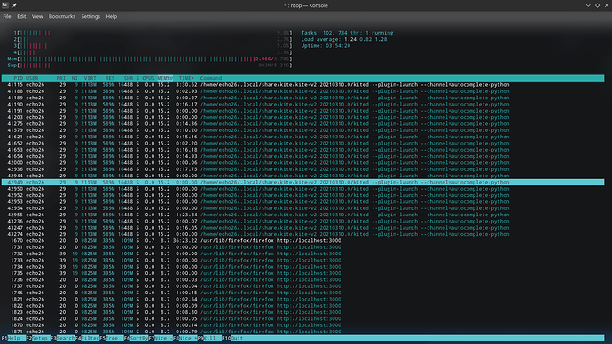Select the firefox main process row PID 1670
Viewport: 612px width, 344px height.
pyautogui.click(x=302, y=240)
